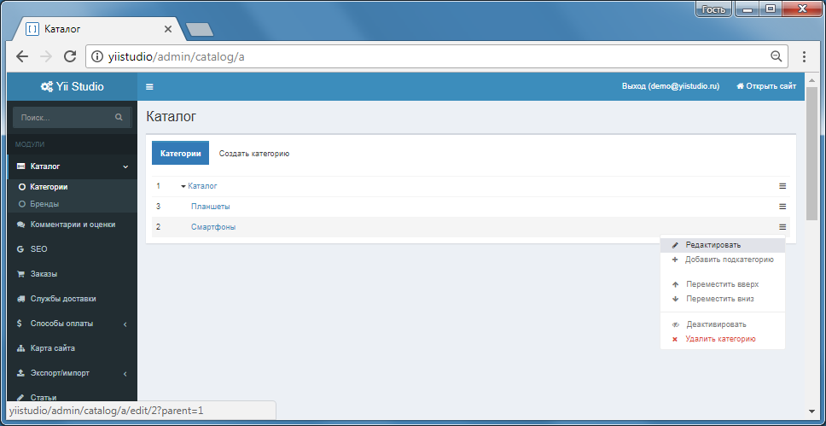Collapse the Каталог tree node arrow
Viewport: 826px width, 426px height.
[183, 186]
